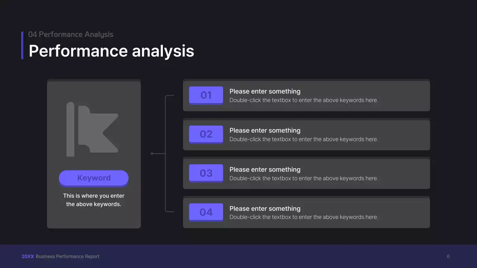
Task: Click the "20XX Business Performance Report" footer
Action: [x=60, y=256]
